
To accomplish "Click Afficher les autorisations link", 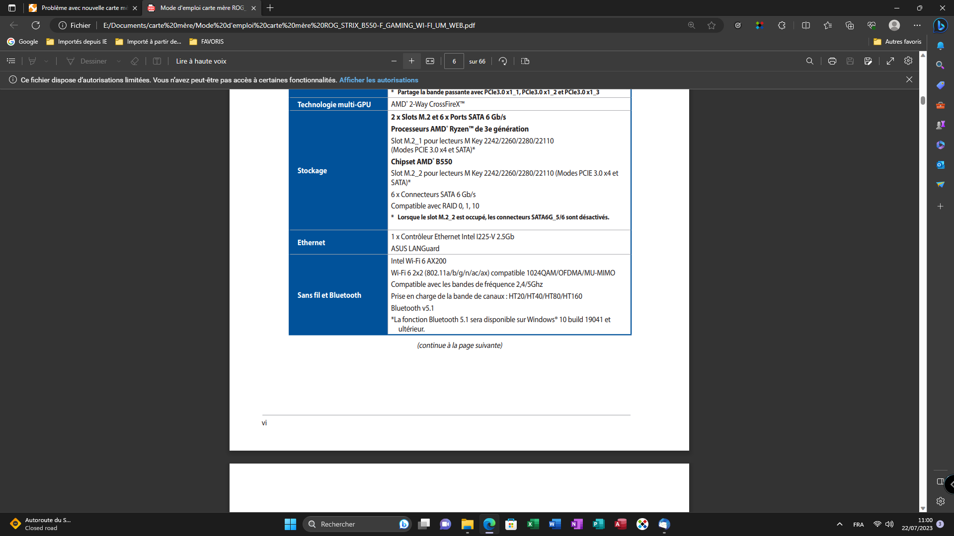I will [x=379, y=80].
